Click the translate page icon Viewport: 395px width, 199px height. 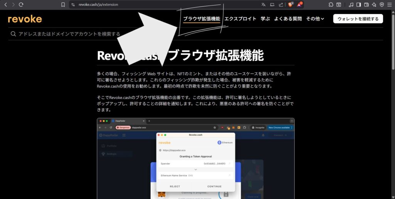263,5
